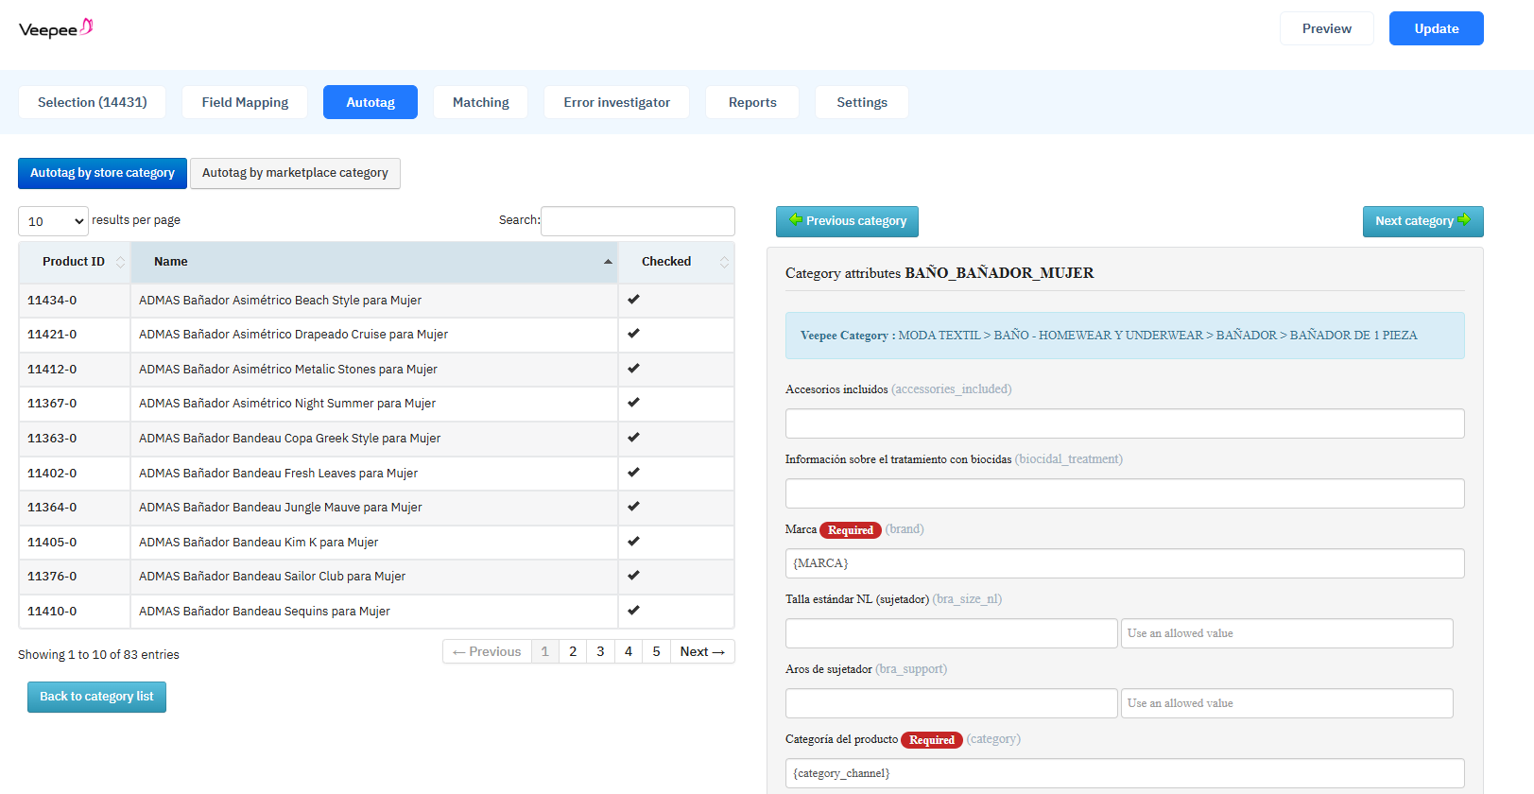Click product ID 11410-0
This screenshot has width=1534, height=794.
52,612
